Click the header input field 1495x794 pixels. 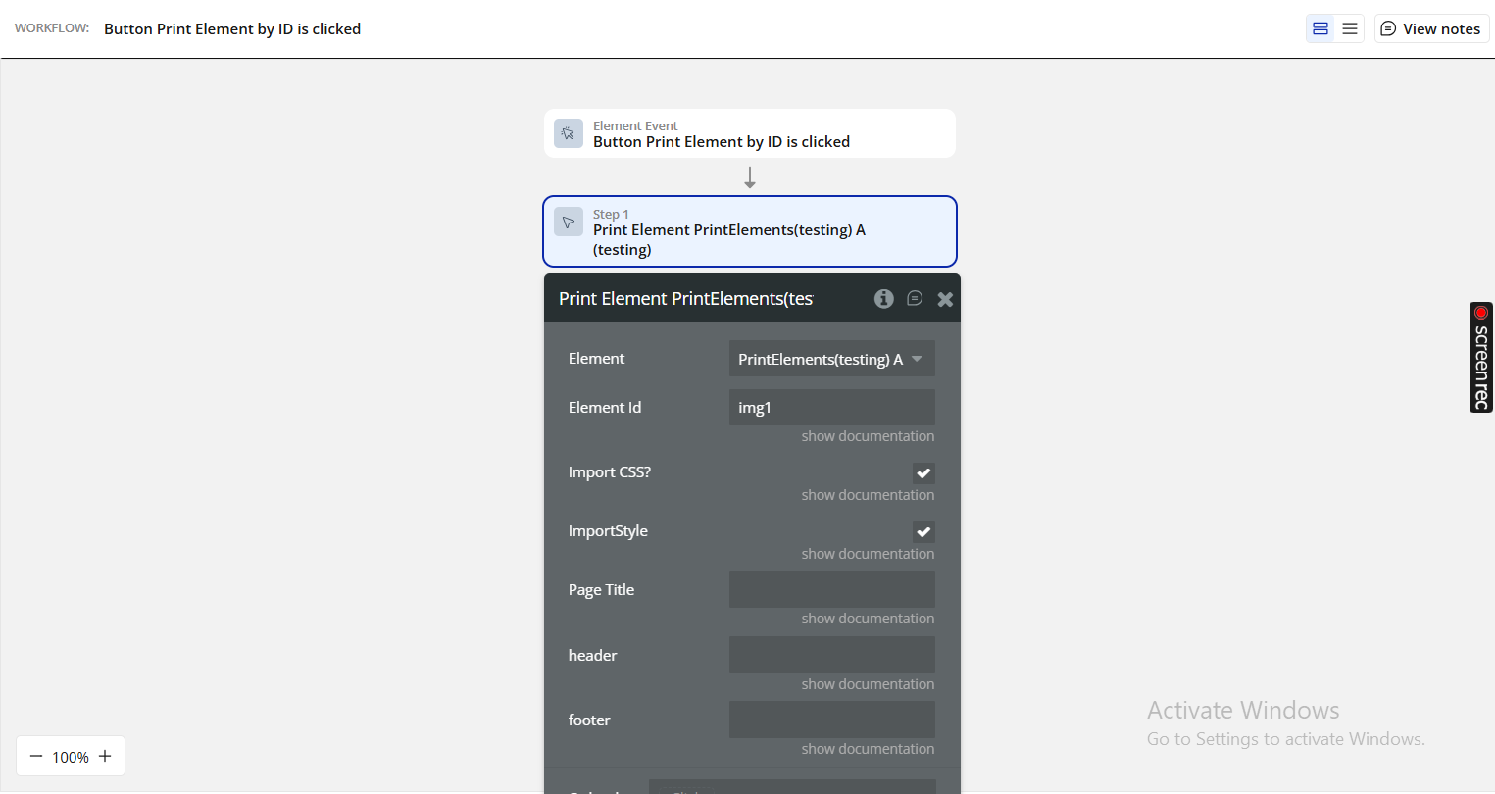tap(831, 655)
